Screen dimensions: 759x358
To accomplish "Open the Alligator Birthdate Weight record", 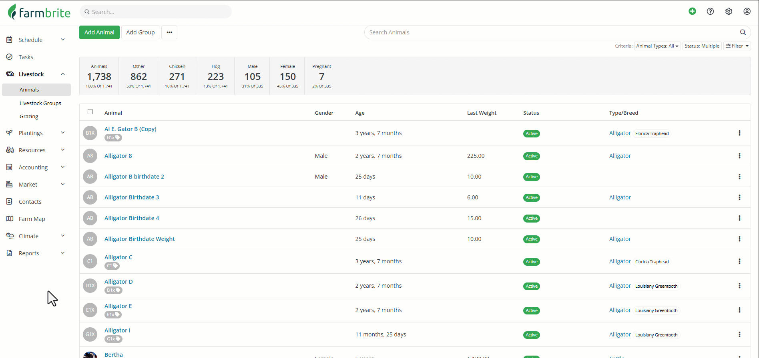I will tap(140, 239).
